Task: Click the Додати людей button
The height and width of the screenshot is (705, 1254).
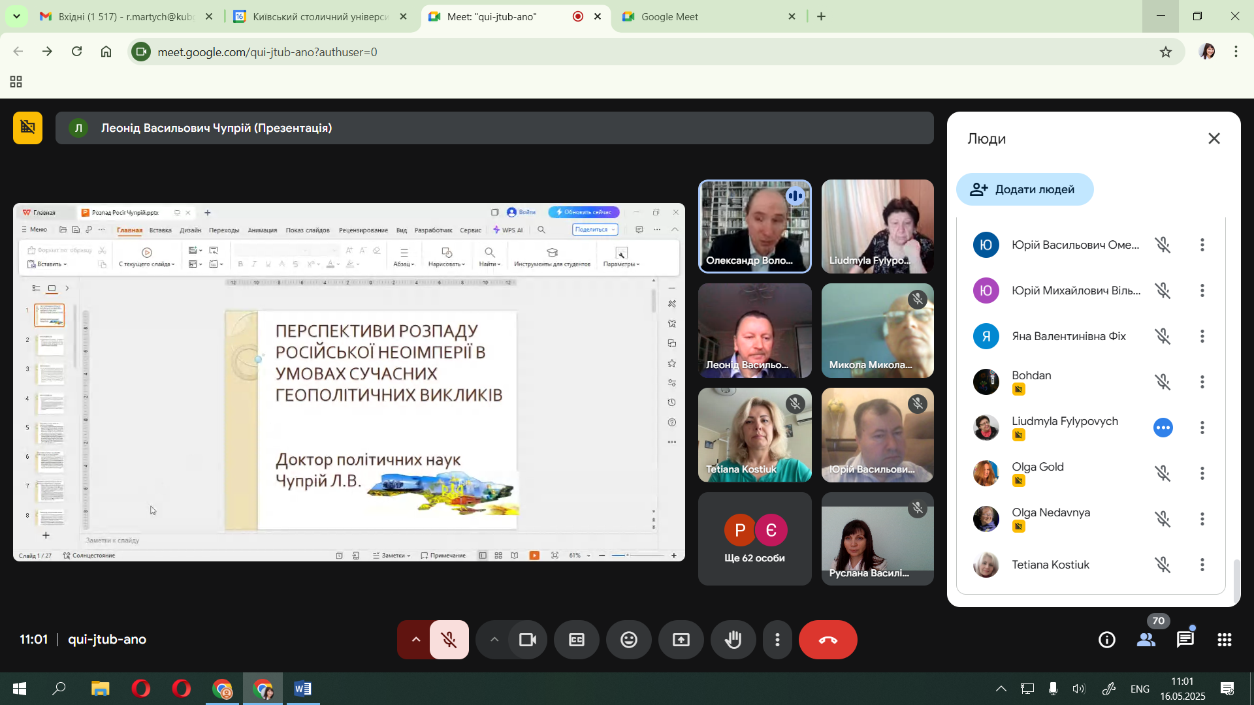Action: tap(1024, 189)
